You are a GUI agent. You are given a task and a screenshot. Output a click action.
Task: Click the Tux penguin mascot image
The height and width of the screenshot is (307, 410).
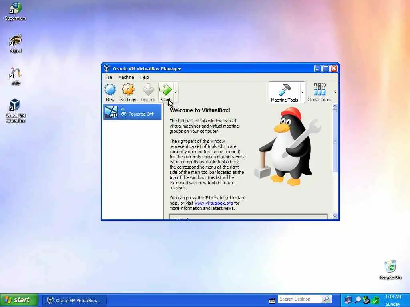coord(287,147)
